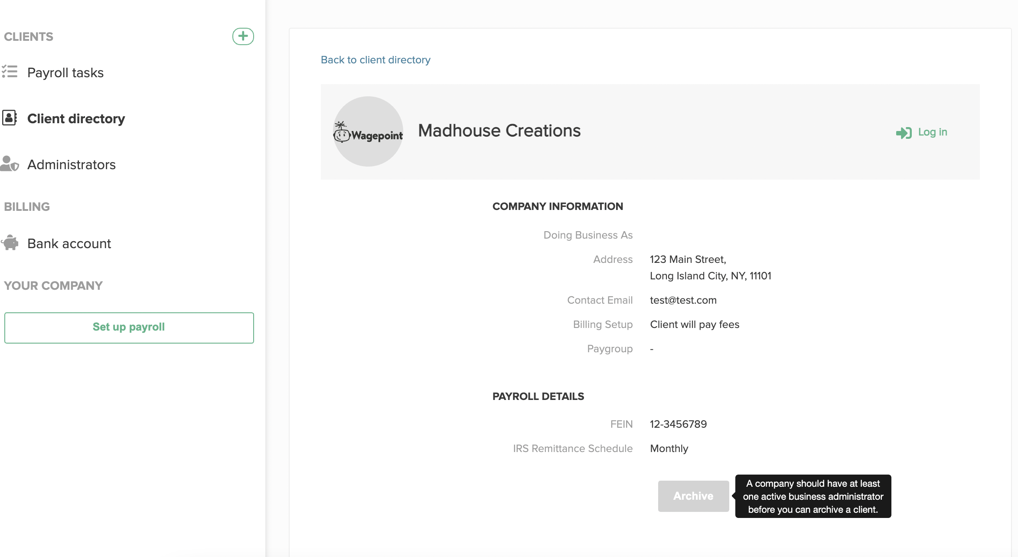This screenshot has height=557, width=1018.
Task: Click the Madhouse Creations company name
Action: click(499, 131)
